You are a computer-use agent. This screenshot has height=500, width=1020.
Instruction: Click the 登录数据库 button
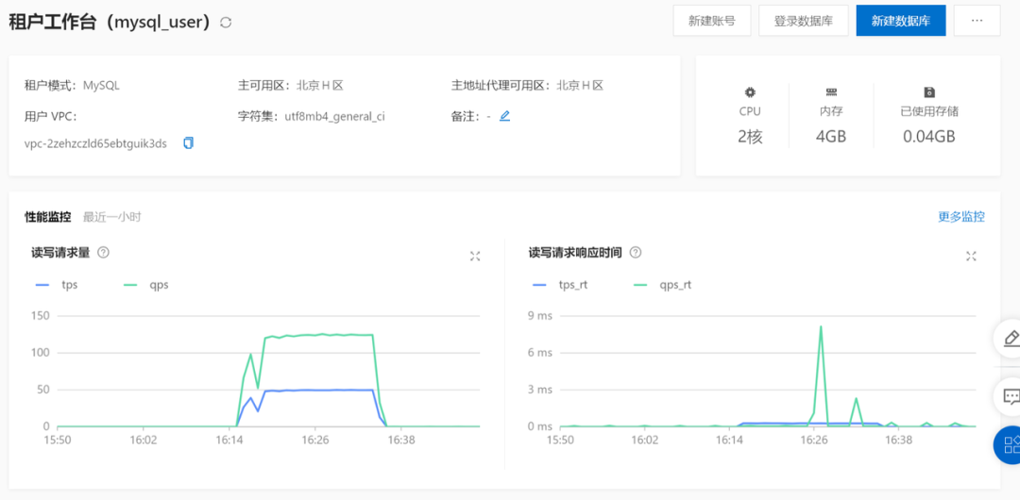804,20
